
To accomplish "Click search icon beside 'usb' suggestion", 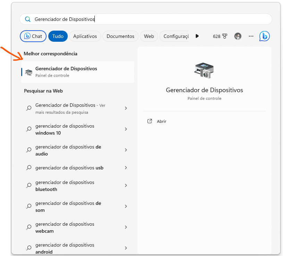I will point(29,168).
